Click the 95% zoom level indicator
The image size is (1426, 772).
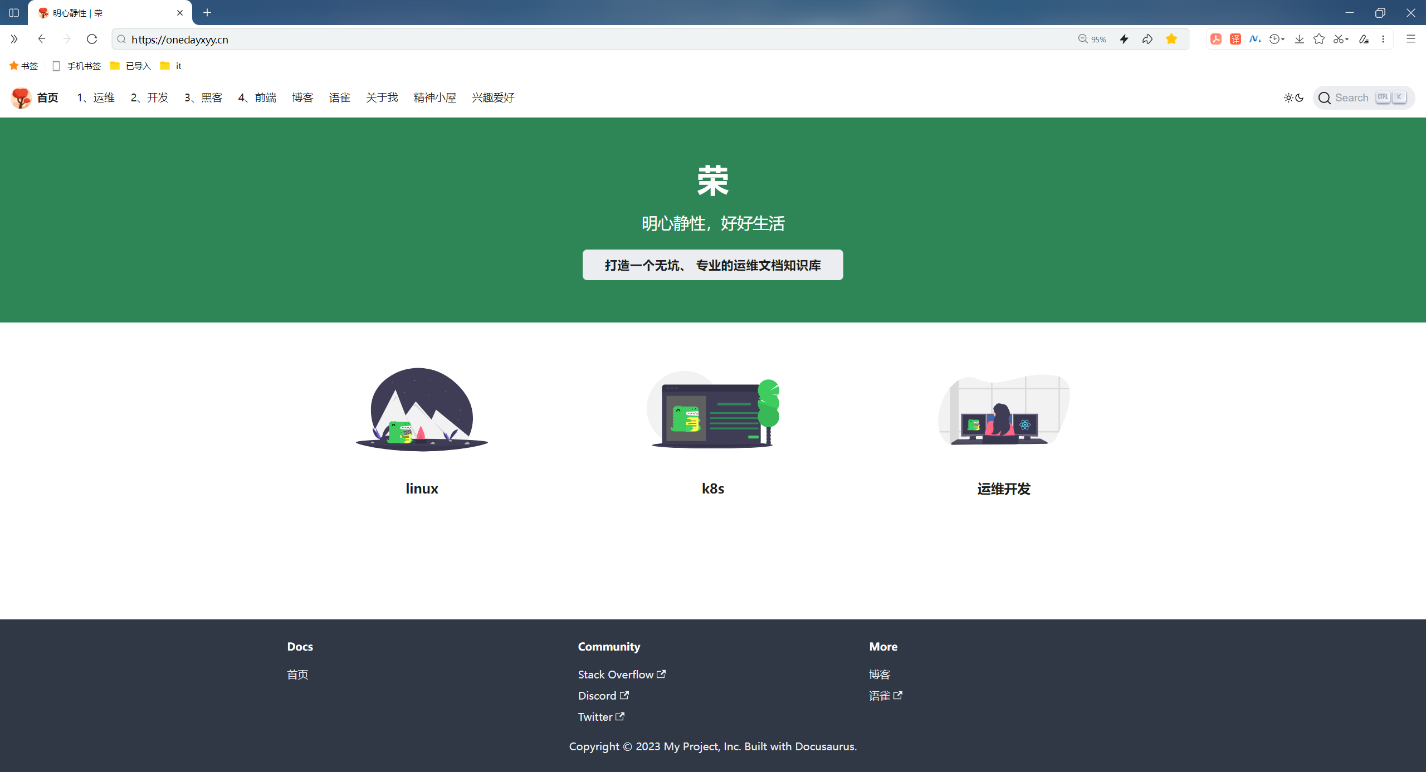(x=1092, y=39)
